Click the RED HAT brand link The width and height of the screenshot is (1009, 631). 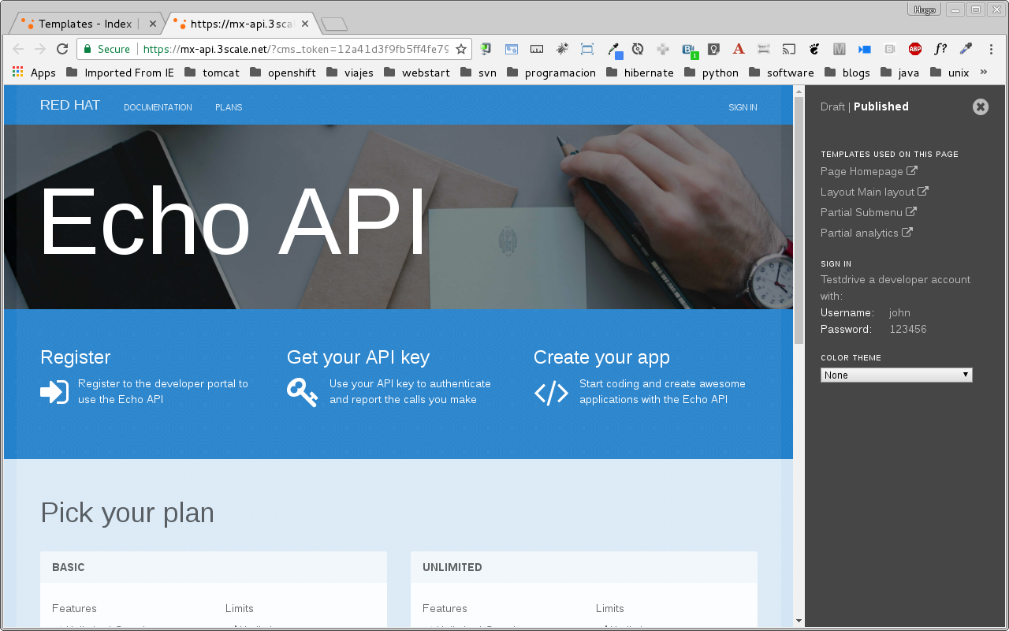70,105
